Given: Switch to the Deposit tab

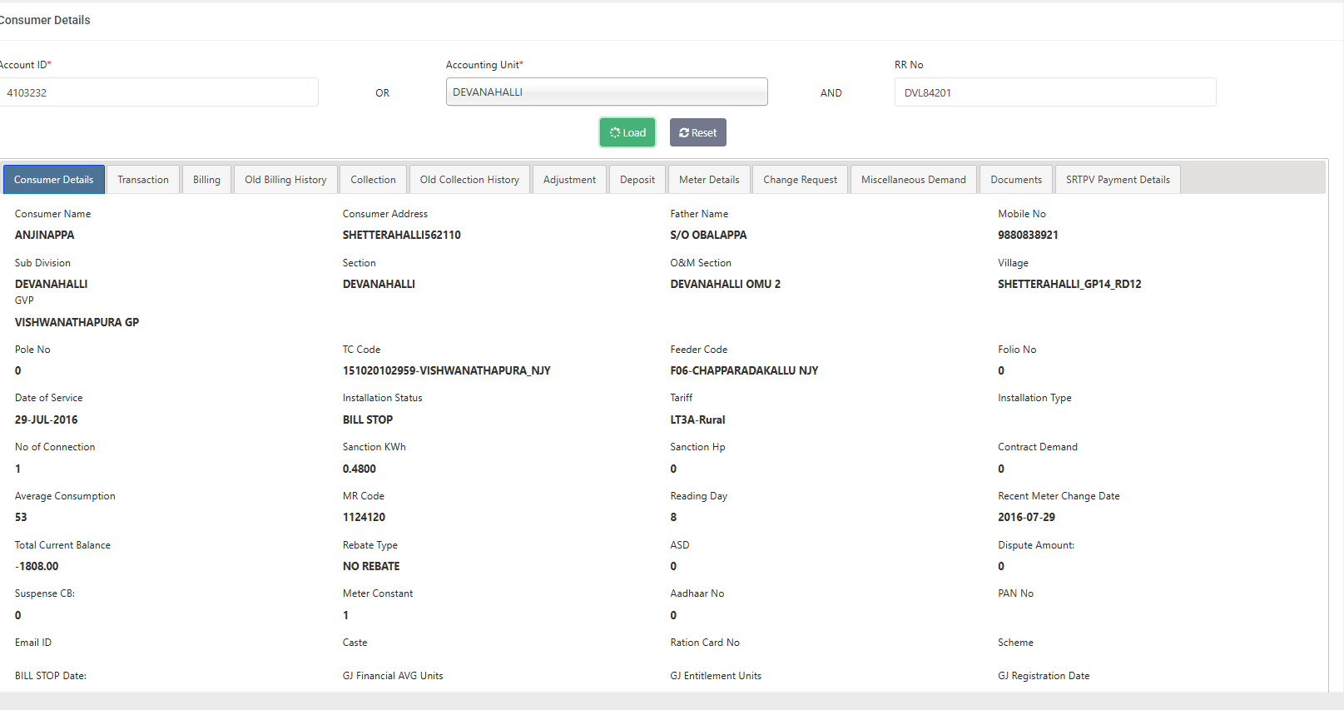Looking at the screenshot, I should coord(637,180).
